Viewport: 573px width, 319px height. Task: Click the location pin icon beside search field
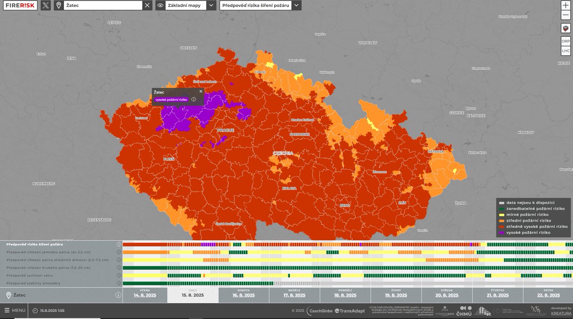[x=58, y=5]
